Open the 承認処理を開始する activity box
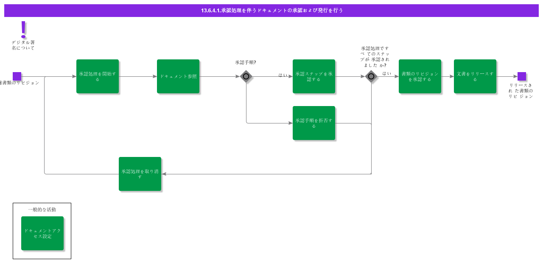Viewport: 543px width, 263px height. click(98, 76)
